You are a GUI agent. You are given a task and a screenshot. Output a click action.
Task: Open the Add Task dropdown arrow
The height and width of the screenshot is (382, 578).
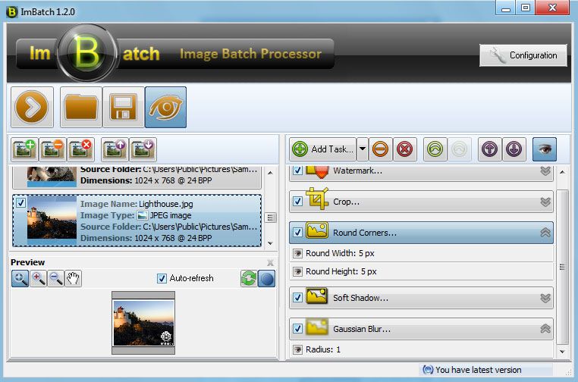[363, 149]
